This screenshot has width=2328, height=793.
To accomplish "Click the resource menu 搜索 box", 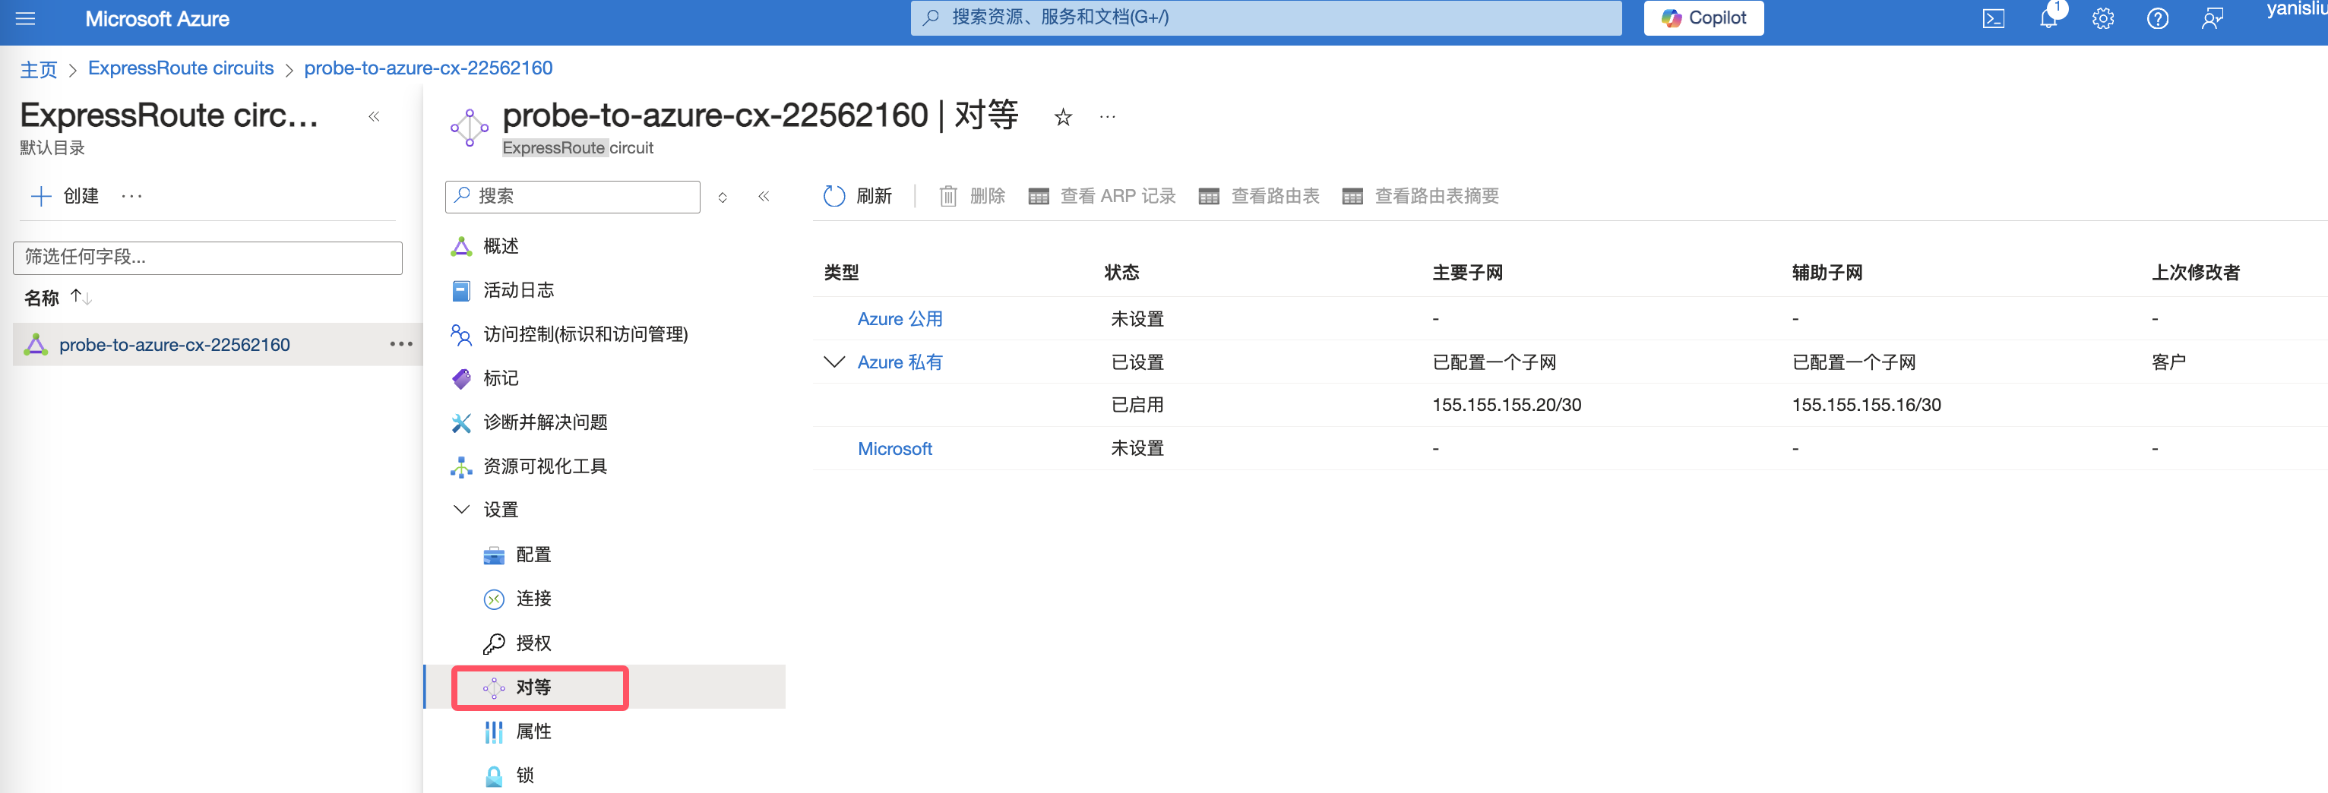I will 573,196.
